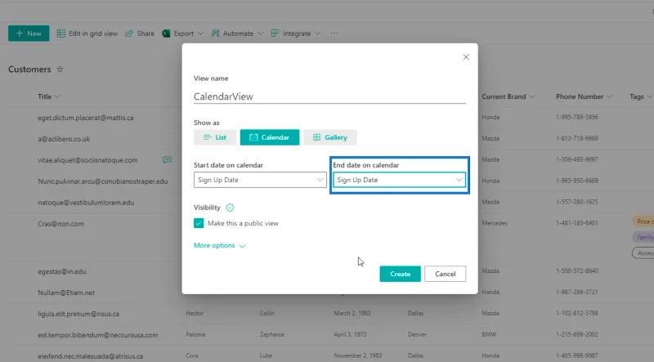Image resolution: width=654 pixels, height=362 pixels.
Task: Click the date April 3, 1972
Action: tap(350, 334)
